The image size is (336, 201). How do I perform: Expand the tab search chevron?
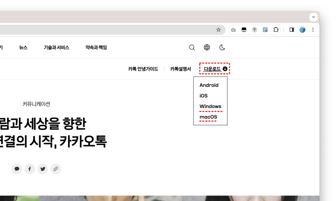pos(313,17)
